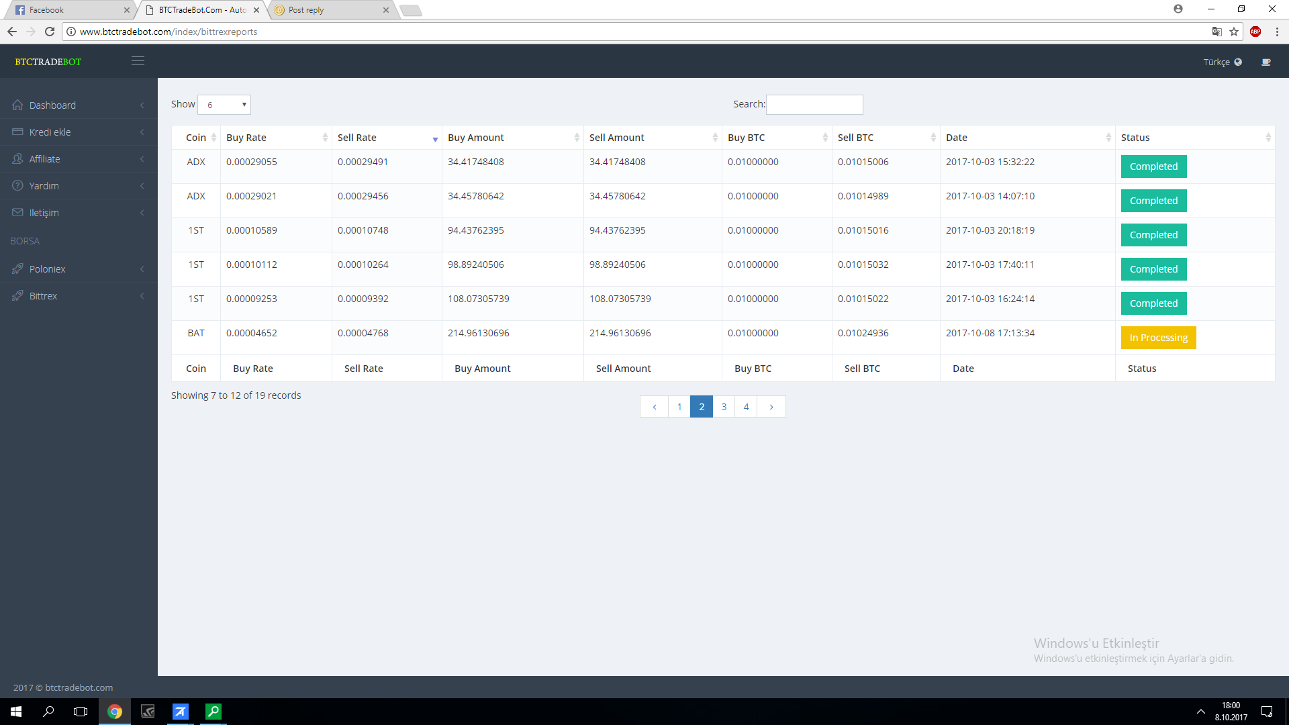The width and height of the screenshot is (1289, 725).
Task: Sort table by Buy Amount header
Action: [513, 138]
